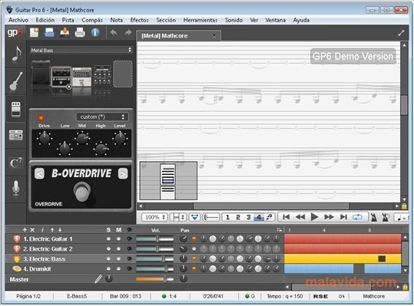
Task: Toggle visibility eye for Drumkit track
Action: click(129, 269)
